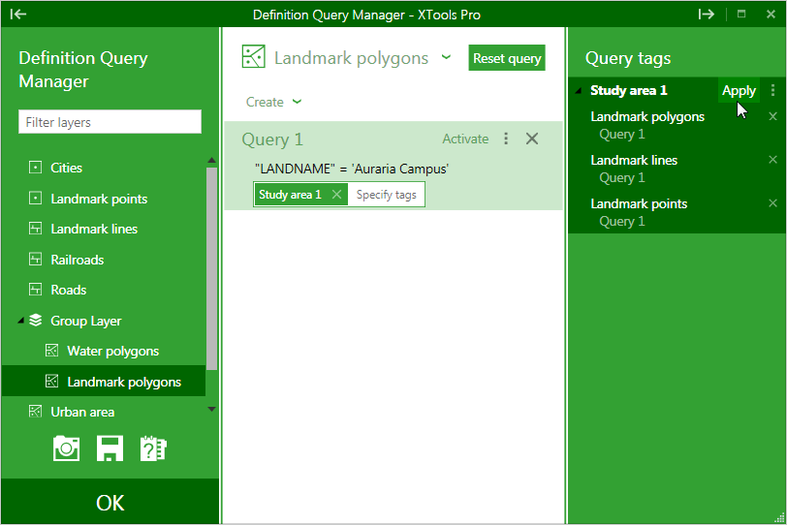This screenshot has width=787, height=525.
Task: Click Landmark points entry in Query tags
Action: click(x=639, y=203)
